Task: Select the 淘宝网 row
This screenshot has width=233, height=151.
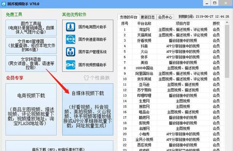Action: pos(171,29)
